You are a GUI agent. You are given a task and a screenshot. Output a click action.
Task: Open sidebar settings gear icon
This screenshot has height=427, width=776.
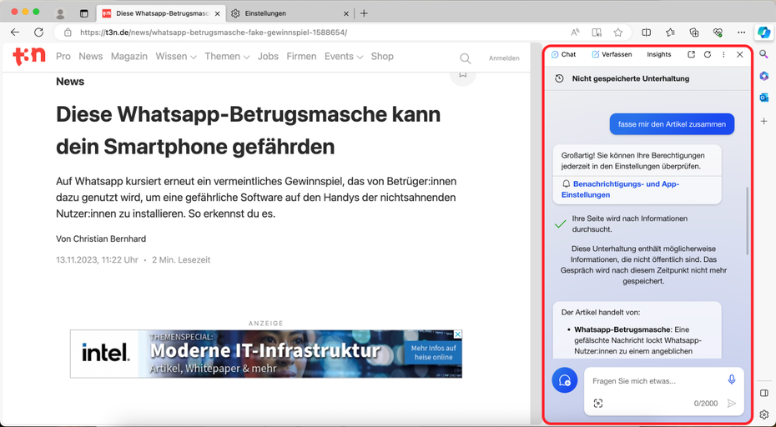pos(764,414)
